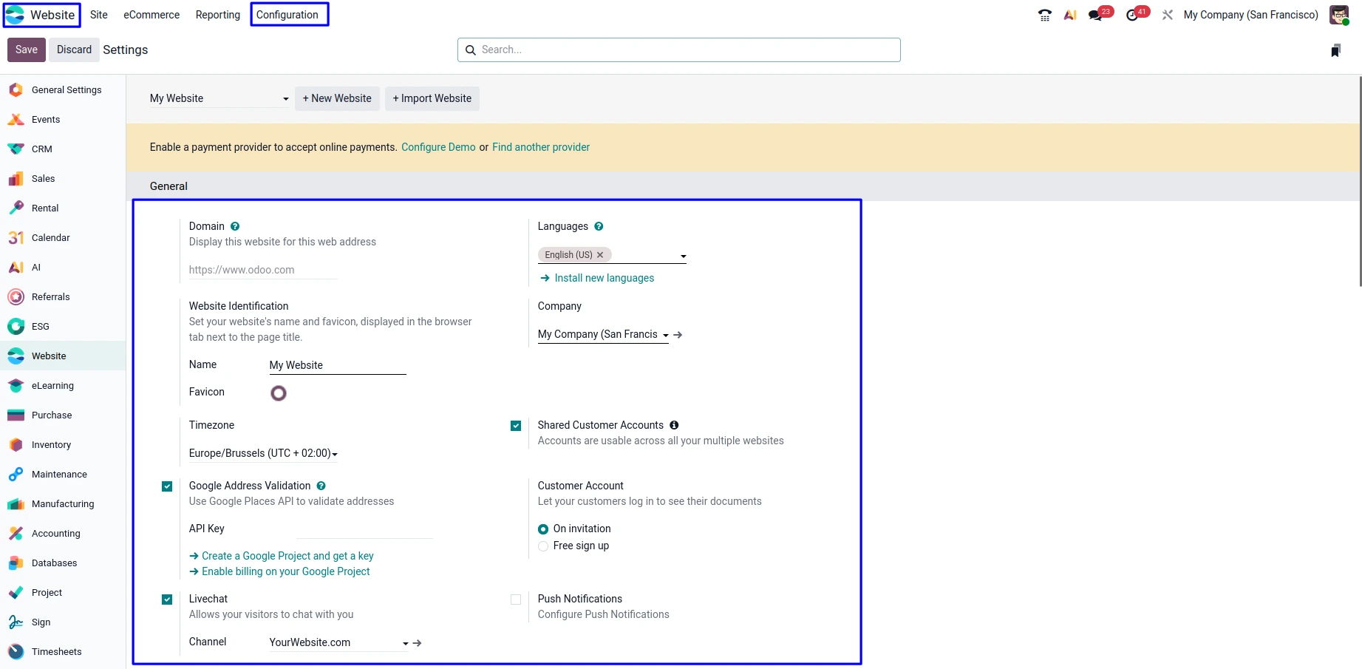Open the debug tools wrench icon
The width and height of the screenshot is (1362, 669).
click(x=1168, y=15)
